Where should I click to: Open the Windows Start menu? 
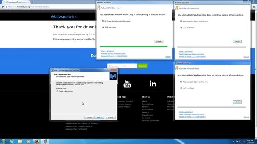[x=3, y=141]
